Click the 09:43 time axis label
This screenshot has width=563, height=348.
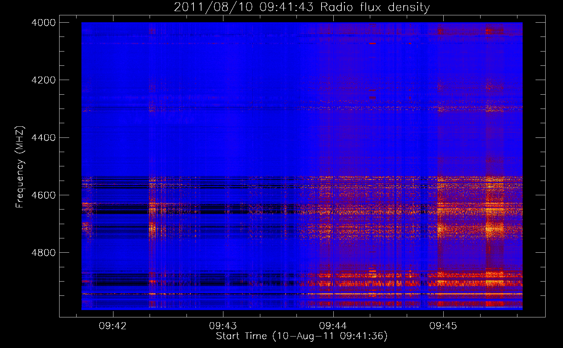coord(223,326)
